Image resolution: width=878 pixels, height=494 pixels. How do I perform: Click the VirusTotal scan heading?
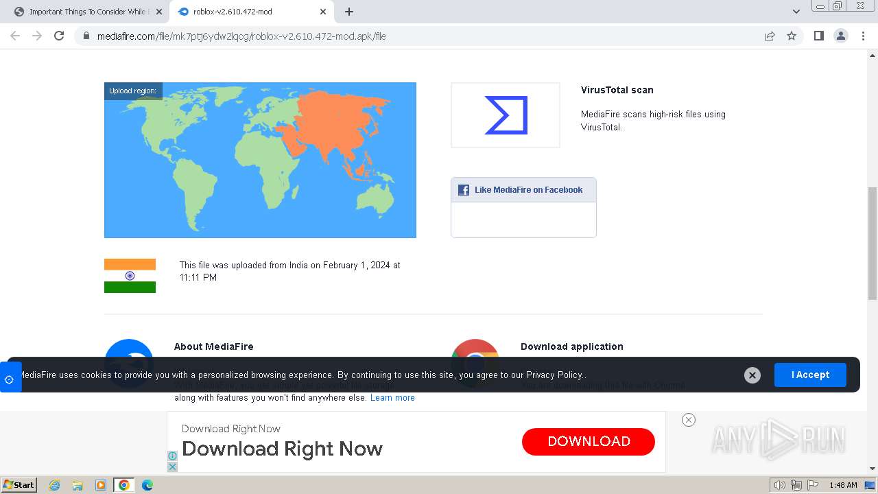click(x=617, y=90)
